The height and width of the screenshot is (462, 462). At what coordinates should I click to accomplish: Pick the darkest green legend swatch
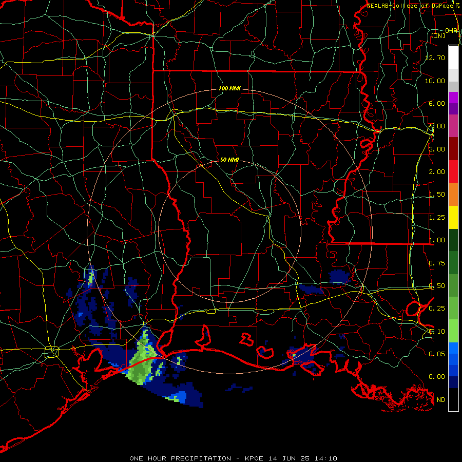453,240
